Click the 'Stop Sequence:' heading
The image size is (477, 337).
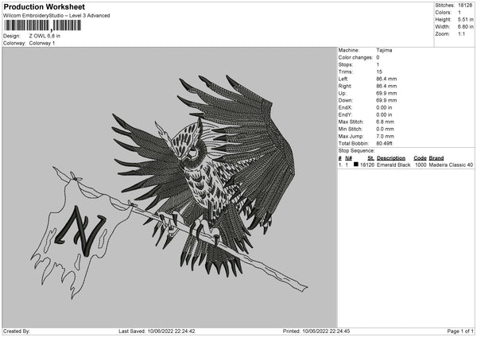coord(356,151)
